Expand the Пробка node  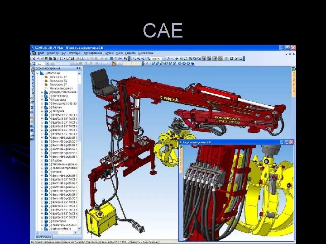click(x=42, y=160)
